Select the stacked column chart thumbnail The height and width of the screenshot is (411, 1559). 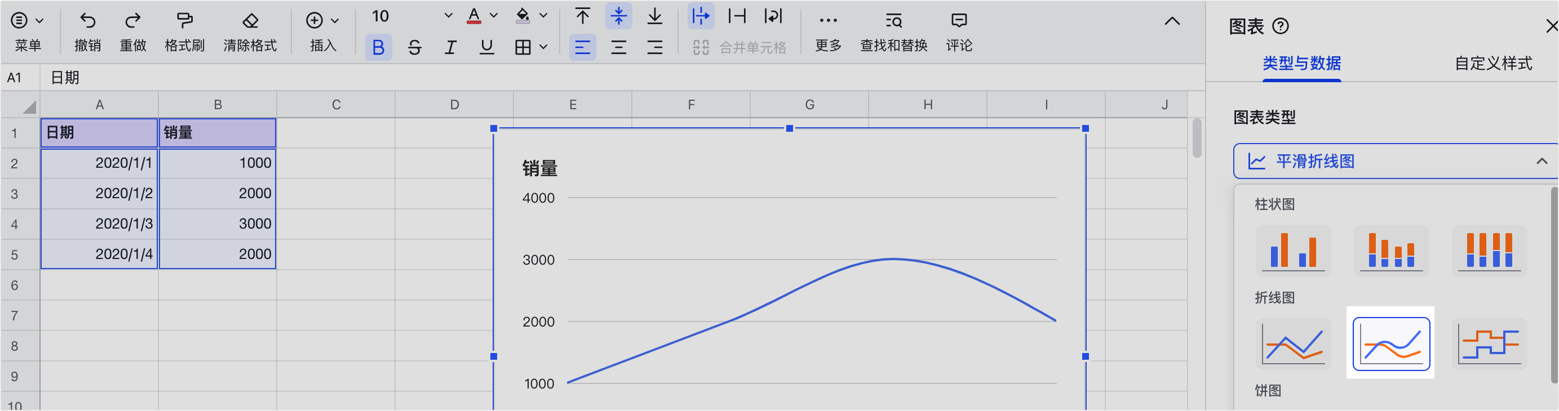(1390, 250)
